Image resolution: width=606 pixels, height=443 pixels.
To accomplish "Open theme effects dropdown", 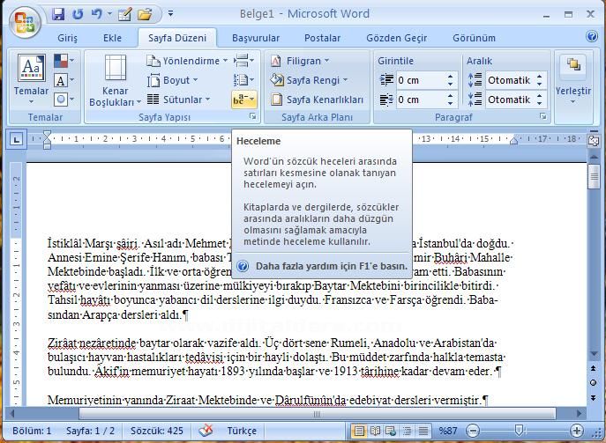I will click(64, 100).
